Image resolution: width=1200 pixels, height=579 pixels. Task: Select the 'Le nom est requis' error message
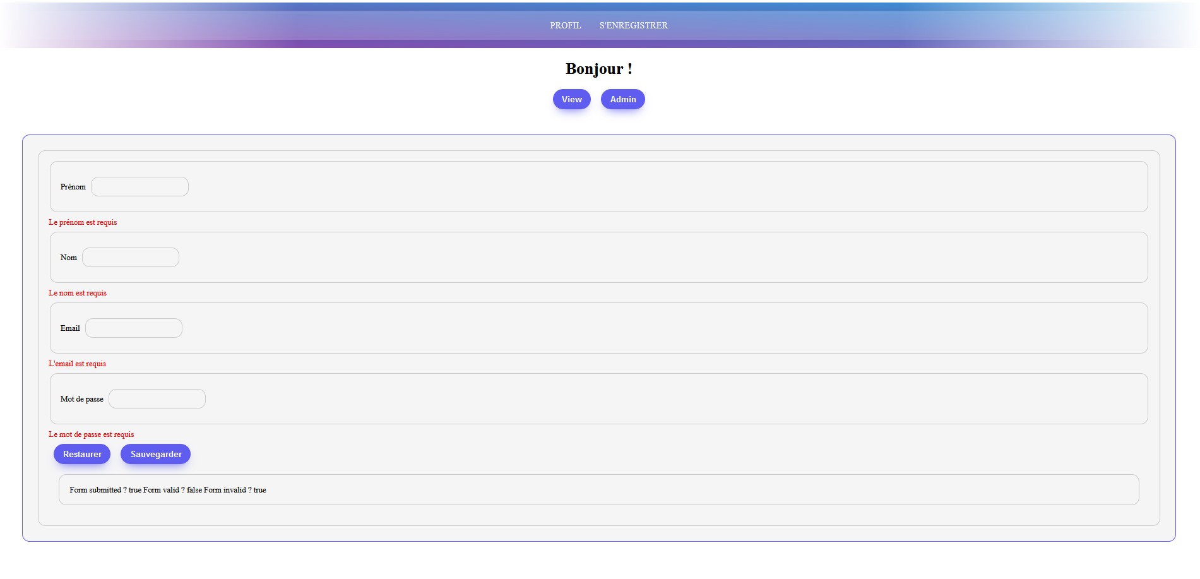pos(77,293)
